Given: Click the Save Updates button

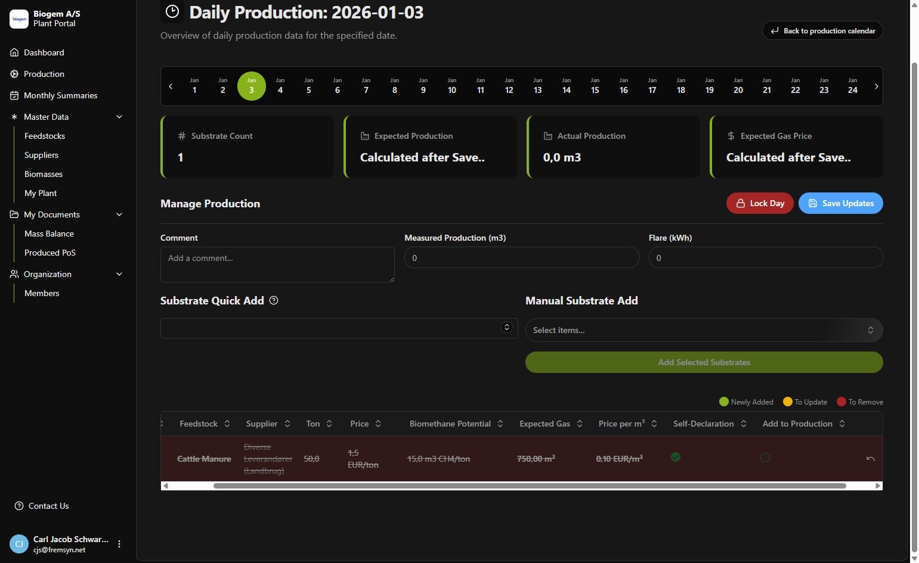Looking at the screenshot, I should point(840,203).
